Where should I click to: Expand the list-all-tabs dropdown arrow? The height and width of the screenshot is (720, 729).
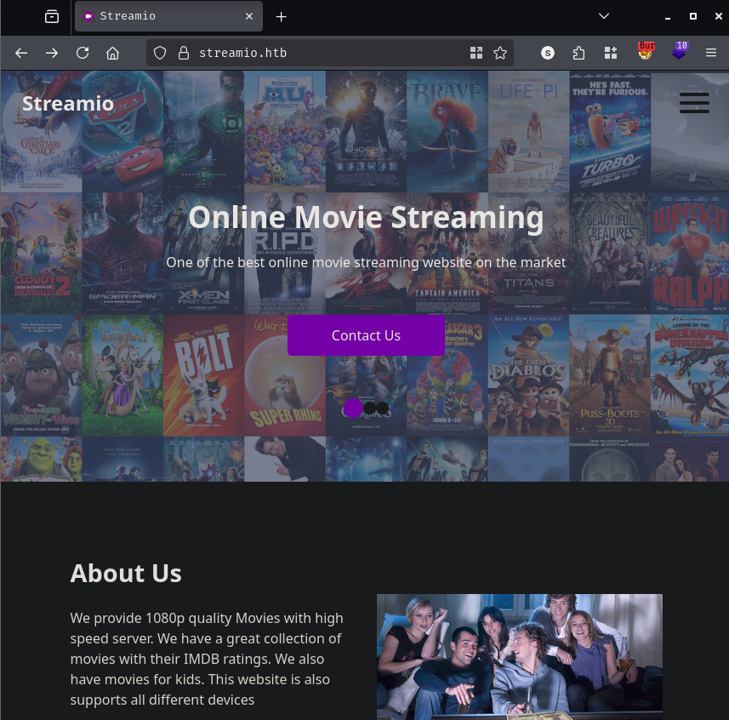[x=604, y=16]
